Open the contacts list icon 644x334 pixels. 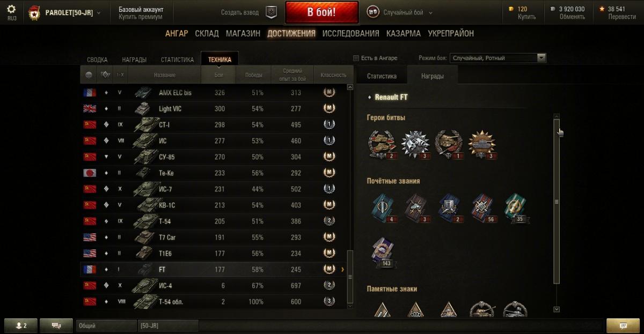point(20,325)
